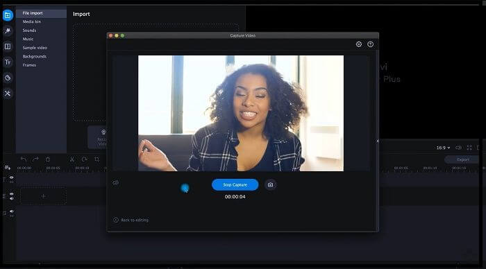
Task: Click Back to editing link
Action: tap(131, 220)
